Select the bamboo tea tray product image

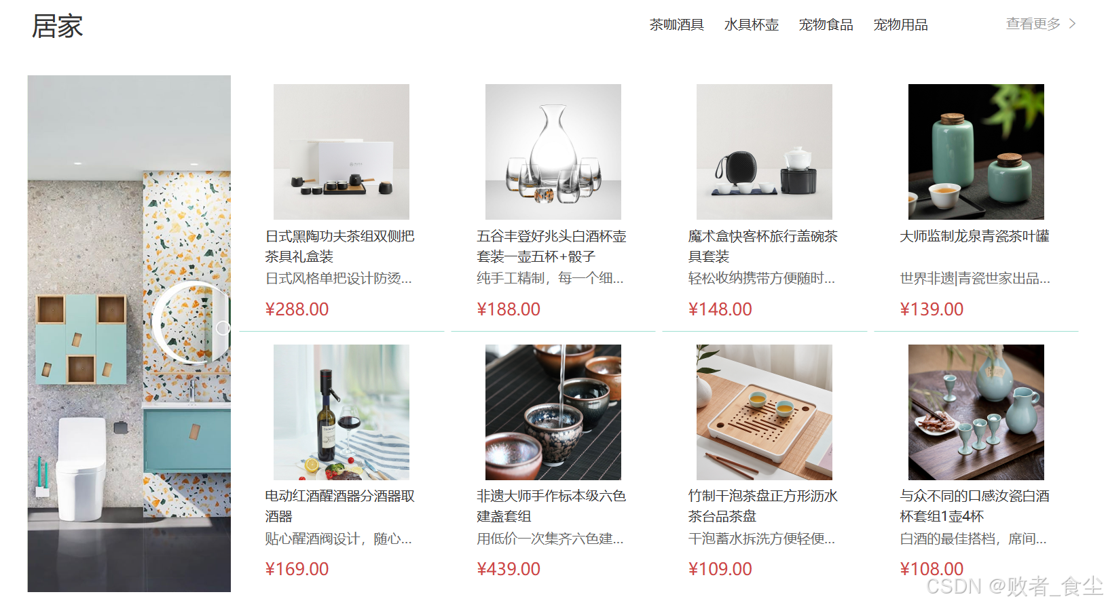(x=764, y=412)
